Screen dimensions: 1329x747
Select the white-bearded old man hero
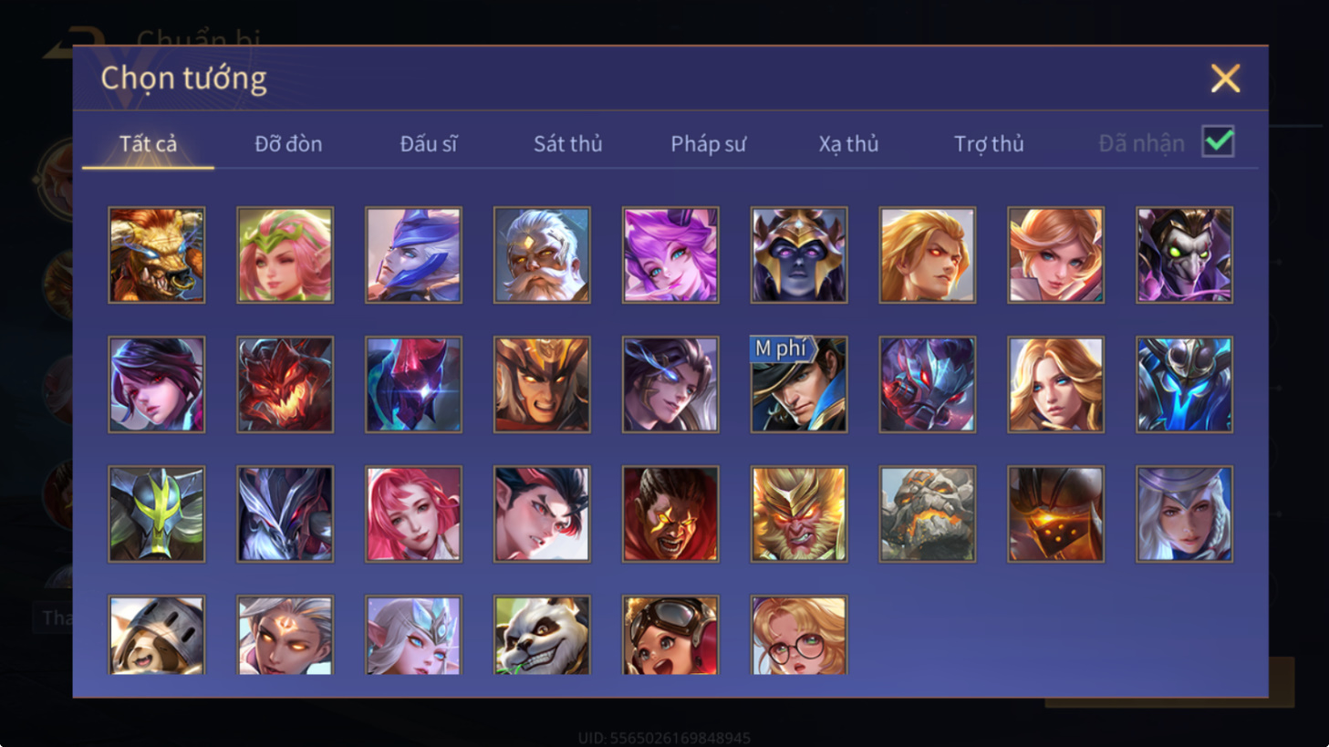(x=542, y=254)
